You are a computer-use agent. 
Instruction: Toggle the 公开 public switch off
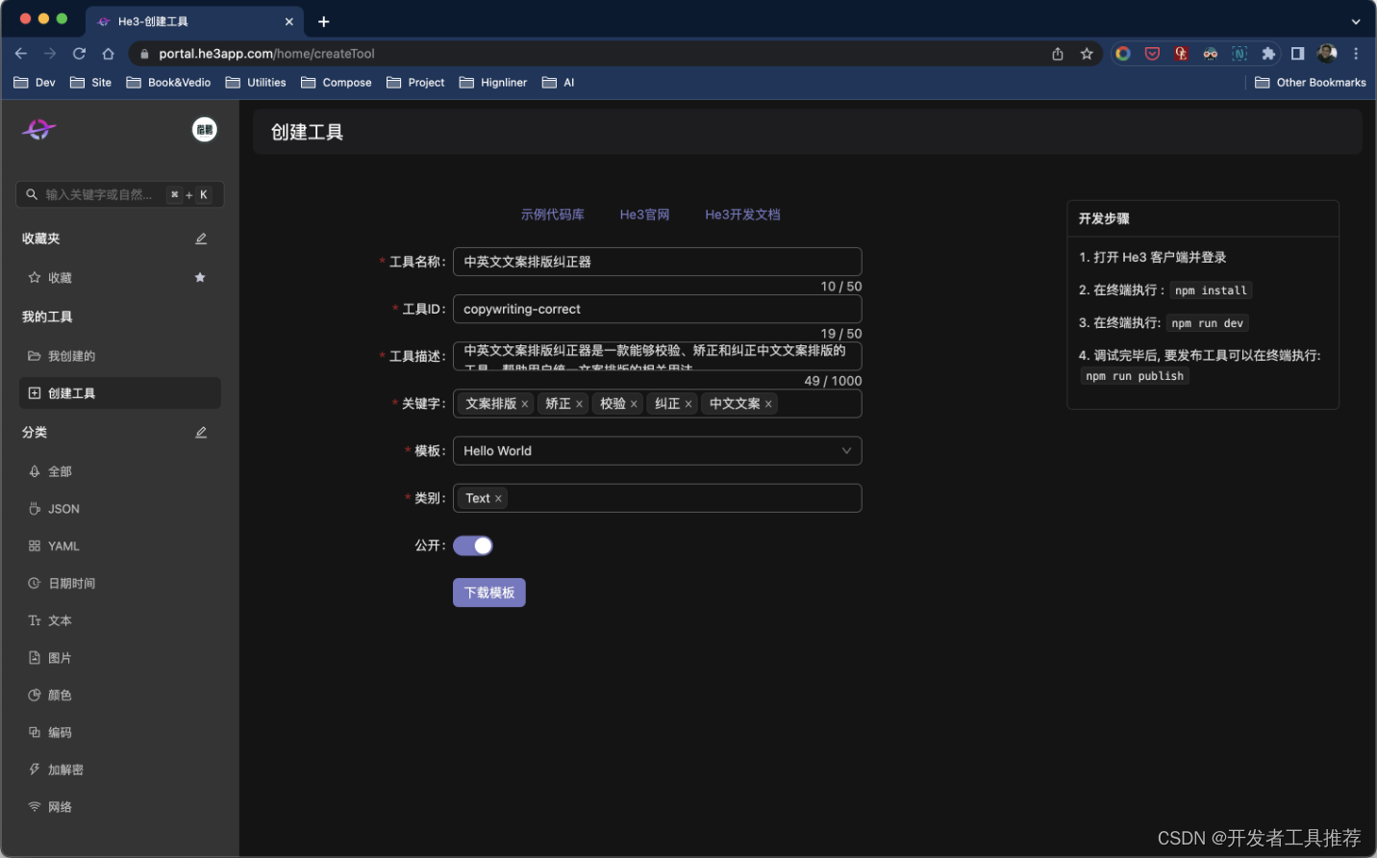(472, 545)
